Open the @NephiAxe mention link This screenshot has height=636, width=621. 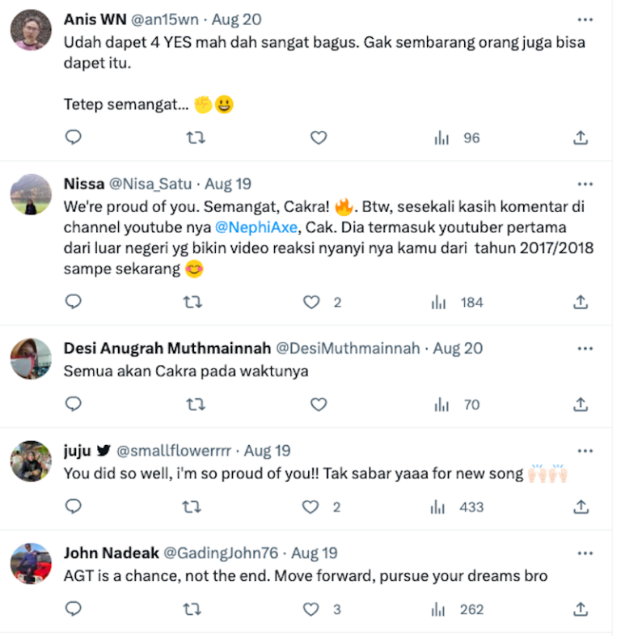coord(256,227)
